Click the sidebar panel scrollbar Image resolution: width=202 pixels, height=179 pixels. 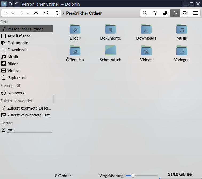(54, 99)
